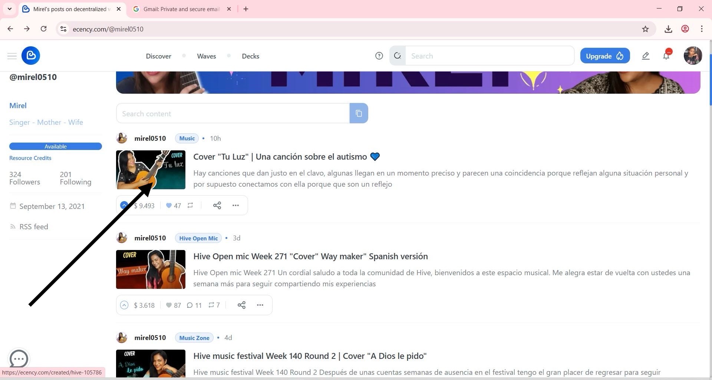The image size is (712, 380).
Task: Open the floating chat bubble icon
Action: click(x=19, y=359)
